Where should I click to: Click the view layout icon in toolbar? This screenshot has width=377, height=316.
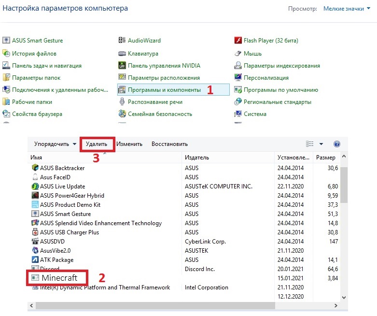coord(309,144)
